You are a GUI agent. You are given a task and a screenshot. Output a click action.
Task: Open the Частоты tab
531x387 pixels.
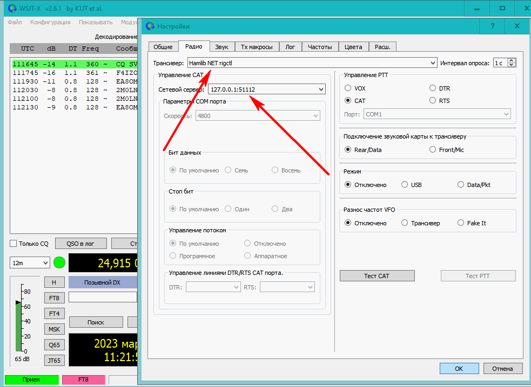tap(320, 47)
